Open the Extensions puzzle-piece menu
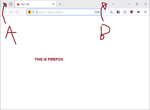 [x=125, y=12]
